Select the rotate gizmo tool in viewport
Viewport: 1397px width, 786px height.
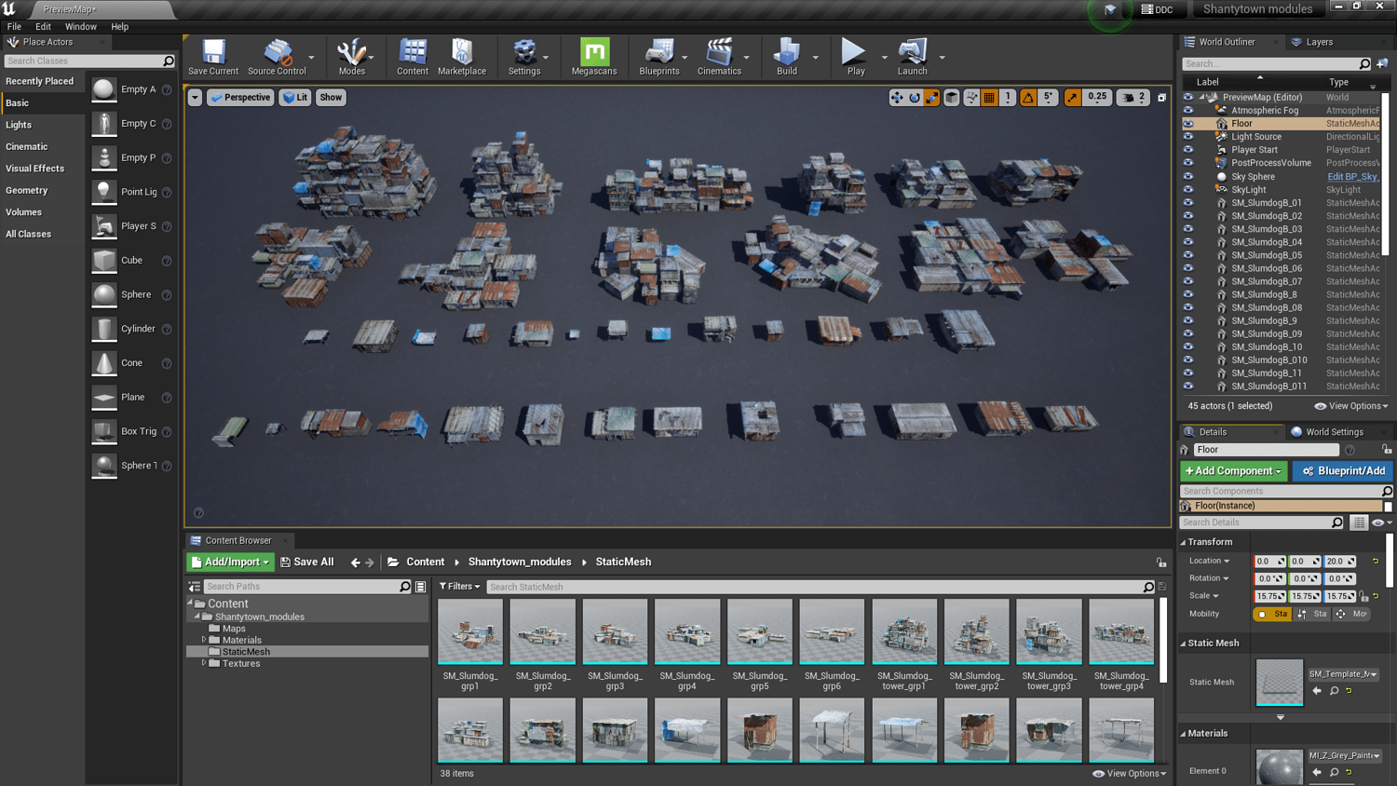point(915,97)
